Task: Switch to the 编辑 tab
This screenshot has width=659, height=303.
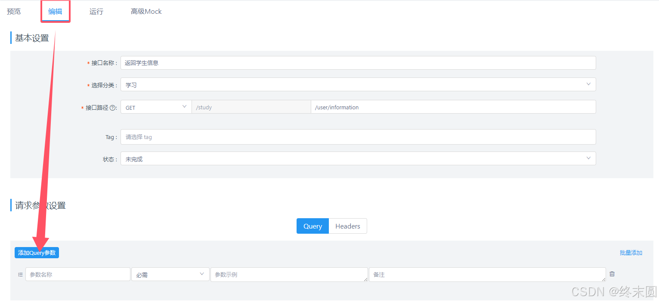Action: point(55,11)
